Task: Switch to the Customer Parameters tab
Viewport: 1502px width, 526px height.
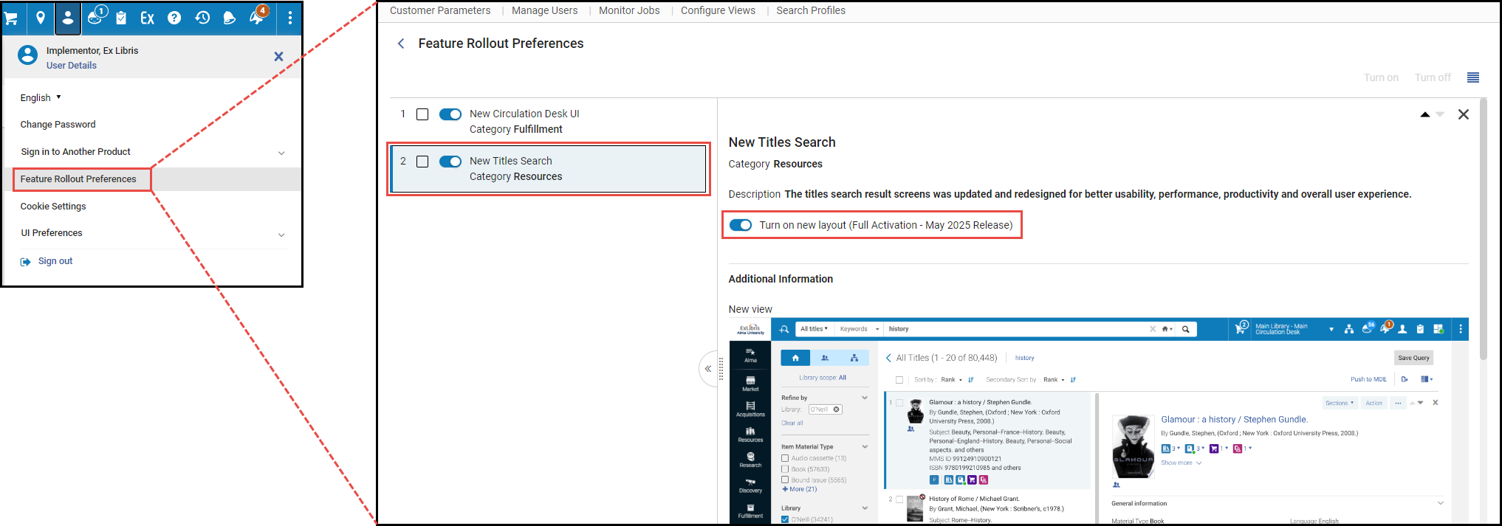Action: point(440,10)
